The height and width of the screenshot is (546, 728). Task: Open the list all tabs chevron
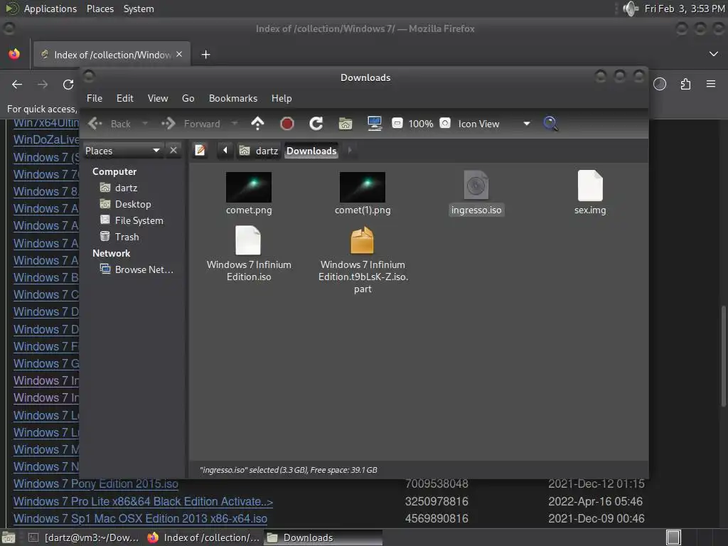714,54
